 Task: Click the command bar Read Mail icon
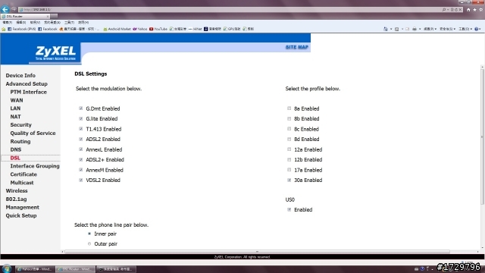coord(407,29)
